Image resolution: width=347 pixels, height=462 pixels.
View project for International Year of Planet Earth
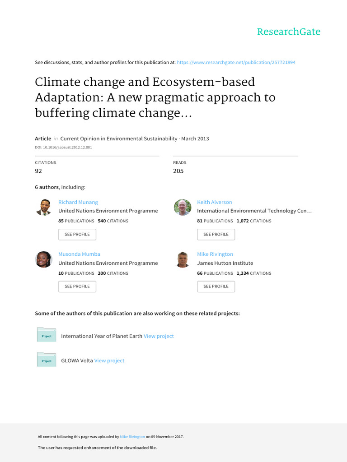tap(159, 336)
